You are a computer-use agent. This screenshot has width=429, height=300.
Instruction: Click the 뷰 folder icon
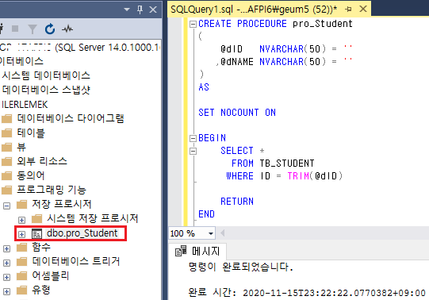pyautogui.click(x=6, y=148)
